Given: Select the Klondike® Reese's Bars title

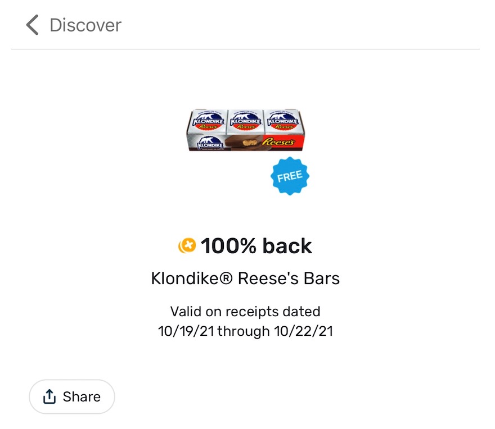Looking at the screenshot, I should pyautogui.click(x=245, y=277).
